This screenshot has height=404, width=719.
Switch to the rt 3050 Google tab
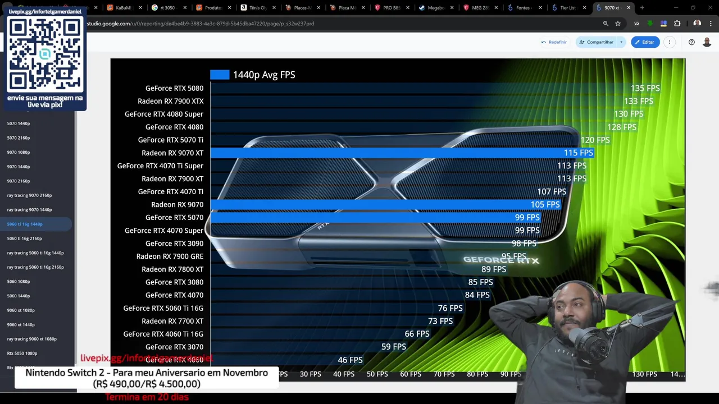pos(167,8)
